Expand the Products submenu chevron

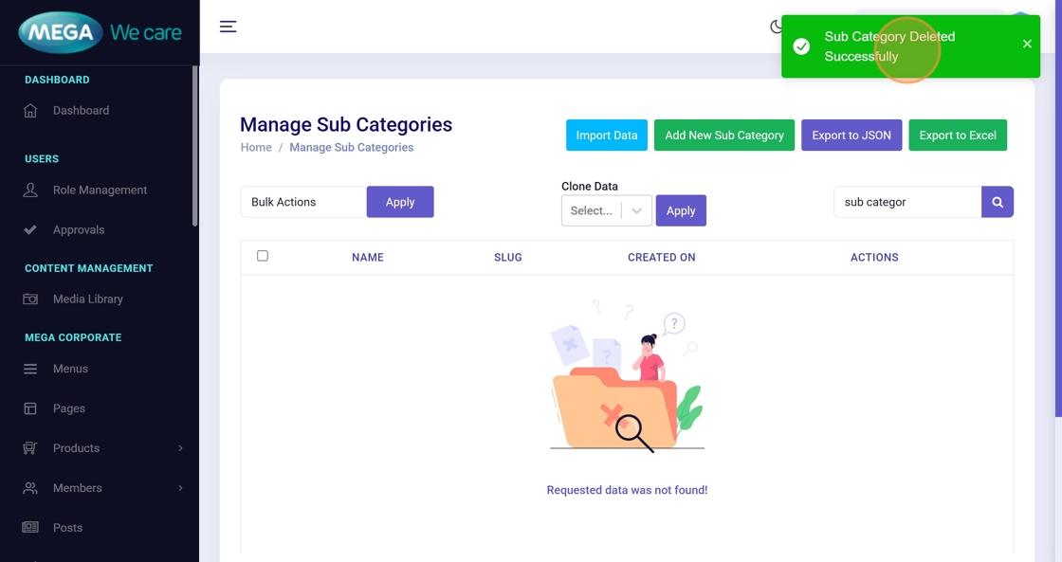click(180, 448)
